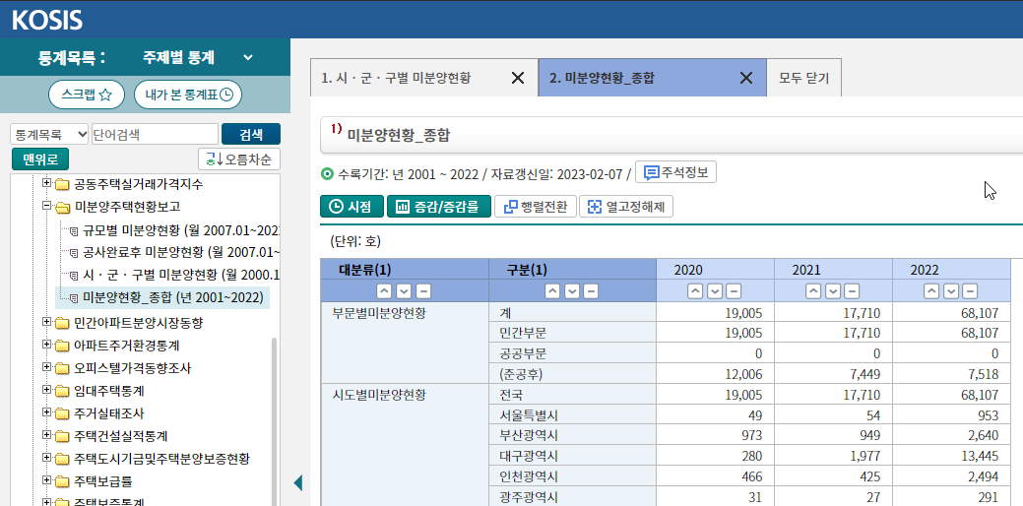
Task: Collapse the left sidebar with arrow
Action: pos(298,482)
